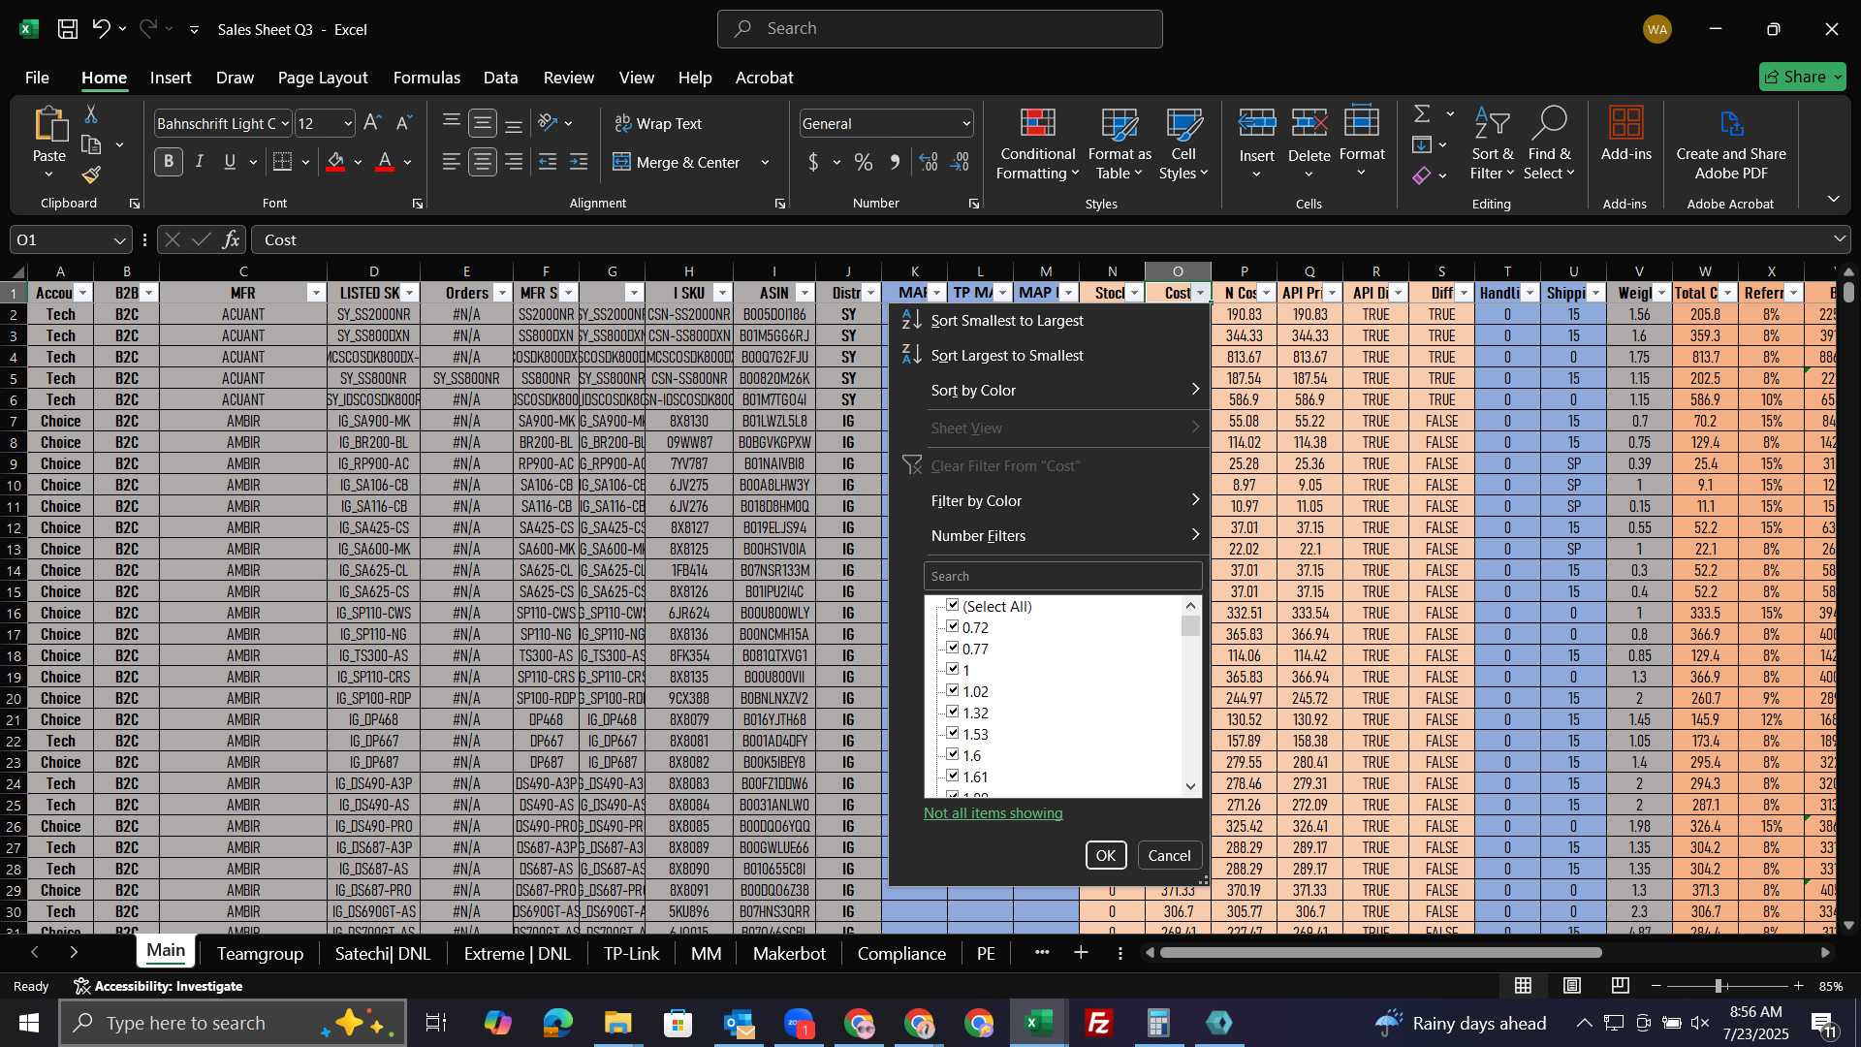Click Wrap Text button

coord(658,123)
